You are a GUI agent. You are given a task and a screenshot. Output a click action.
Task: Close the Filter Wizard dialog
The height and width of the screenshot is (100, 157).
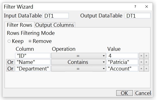(147, 7)
